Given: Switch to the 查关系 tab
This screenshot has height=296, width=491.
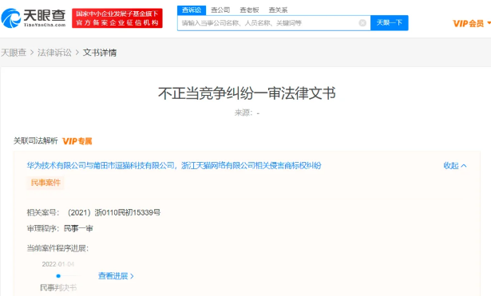Looking at the screenshot, I should point(278,10).
